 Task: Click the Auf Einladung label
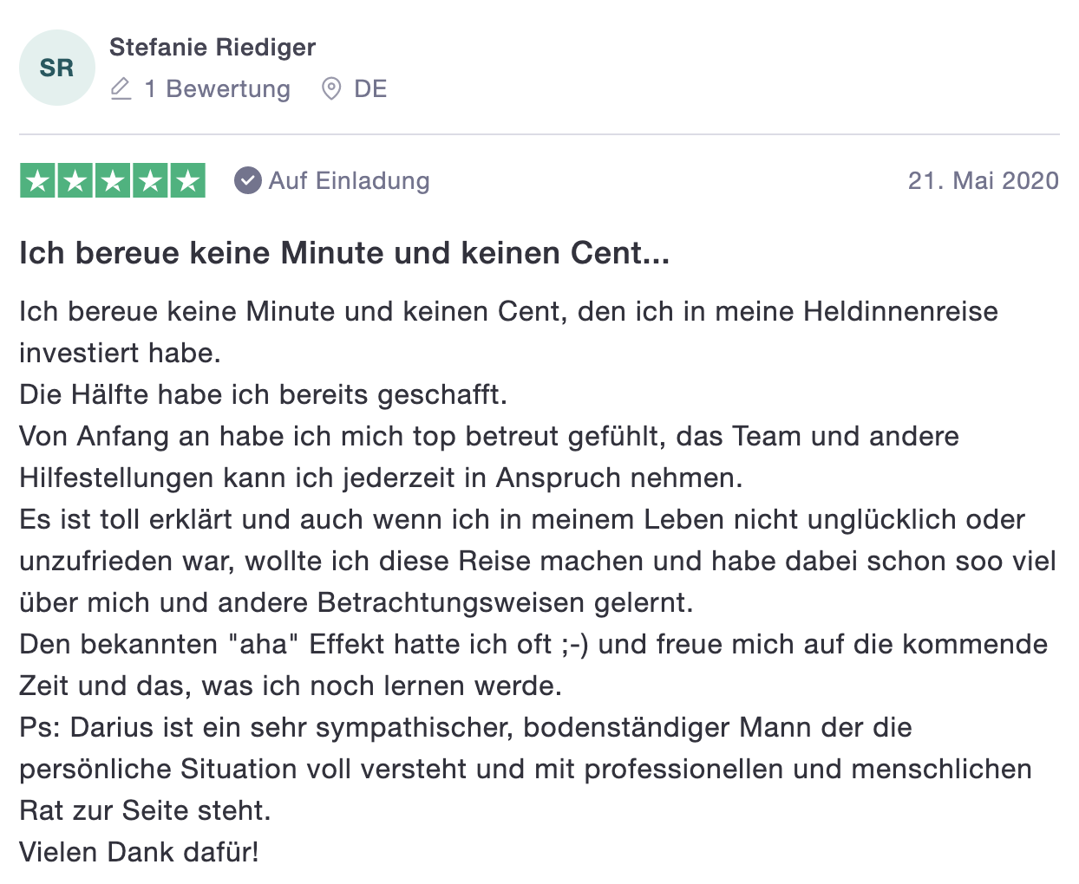click(350, 180)
